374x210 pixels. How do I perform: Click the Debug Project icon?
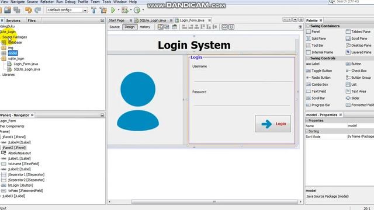tap(124, 10)
